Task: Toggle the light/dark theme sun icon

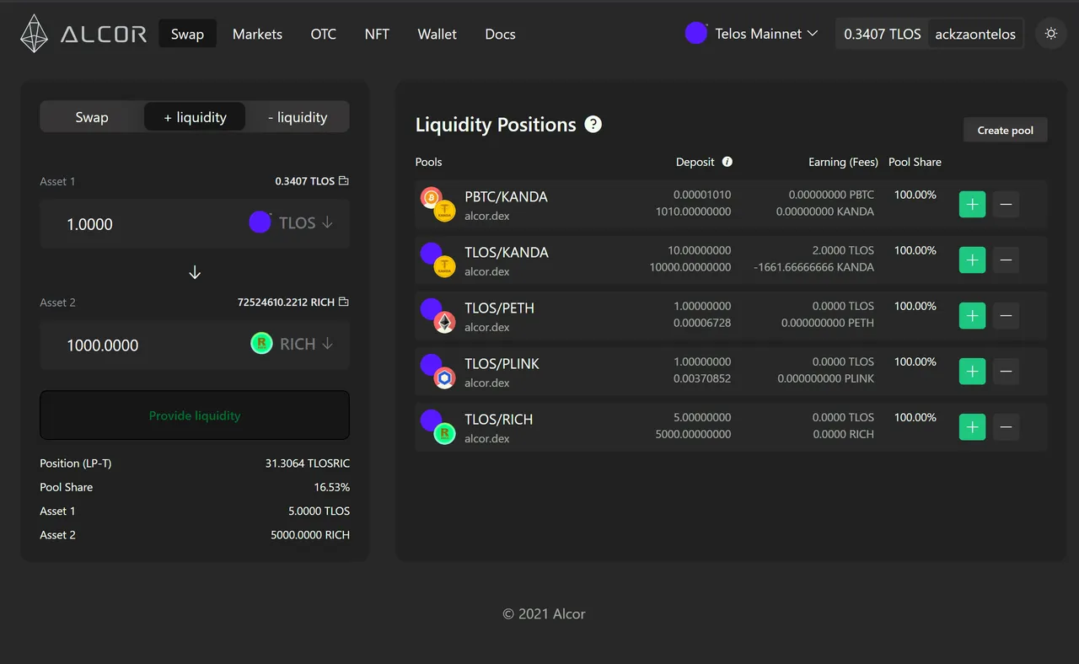Action: (1050, 34)
